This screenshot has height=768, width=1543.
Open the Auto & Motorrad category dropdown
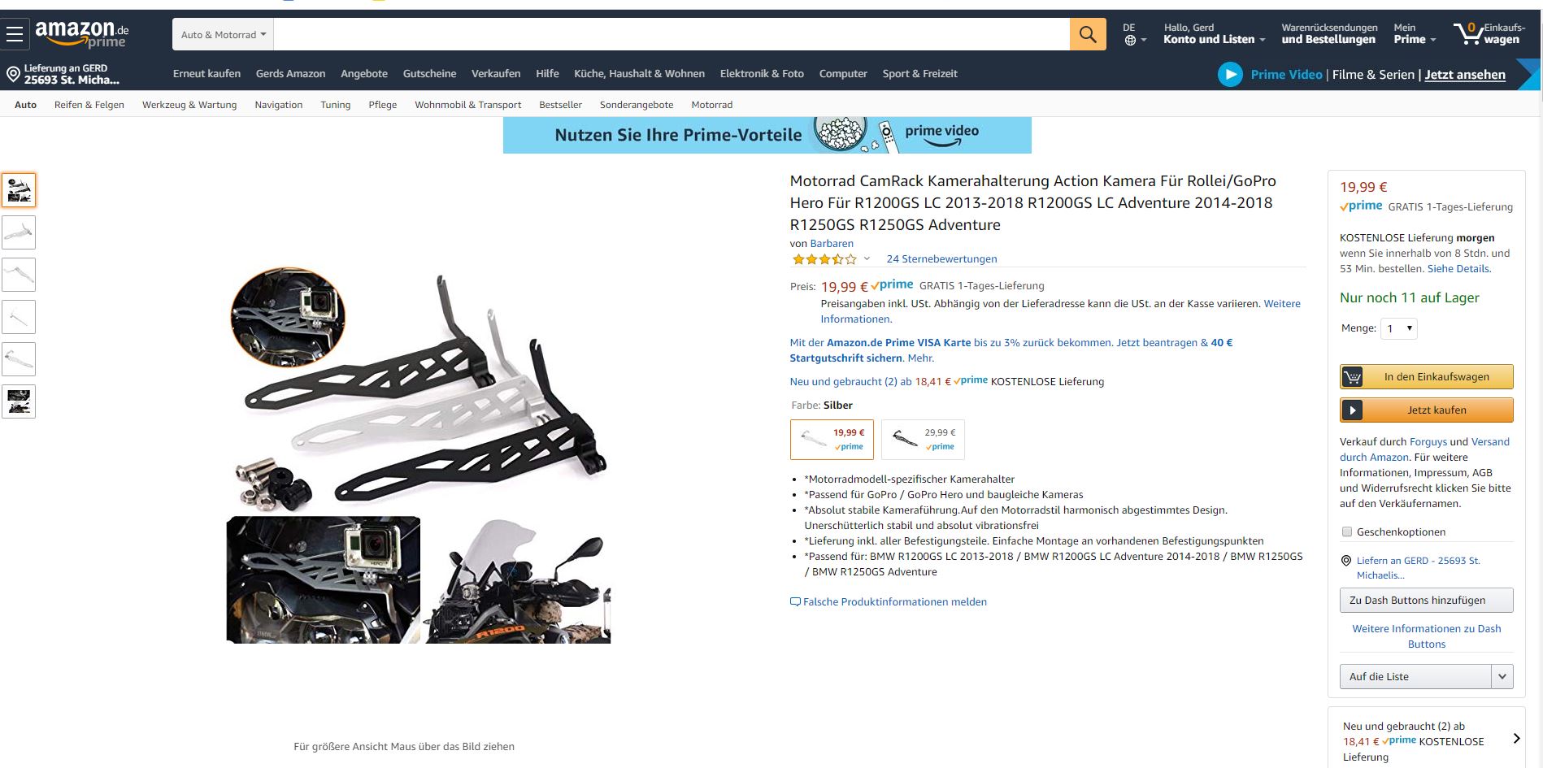tap(223, 34)
